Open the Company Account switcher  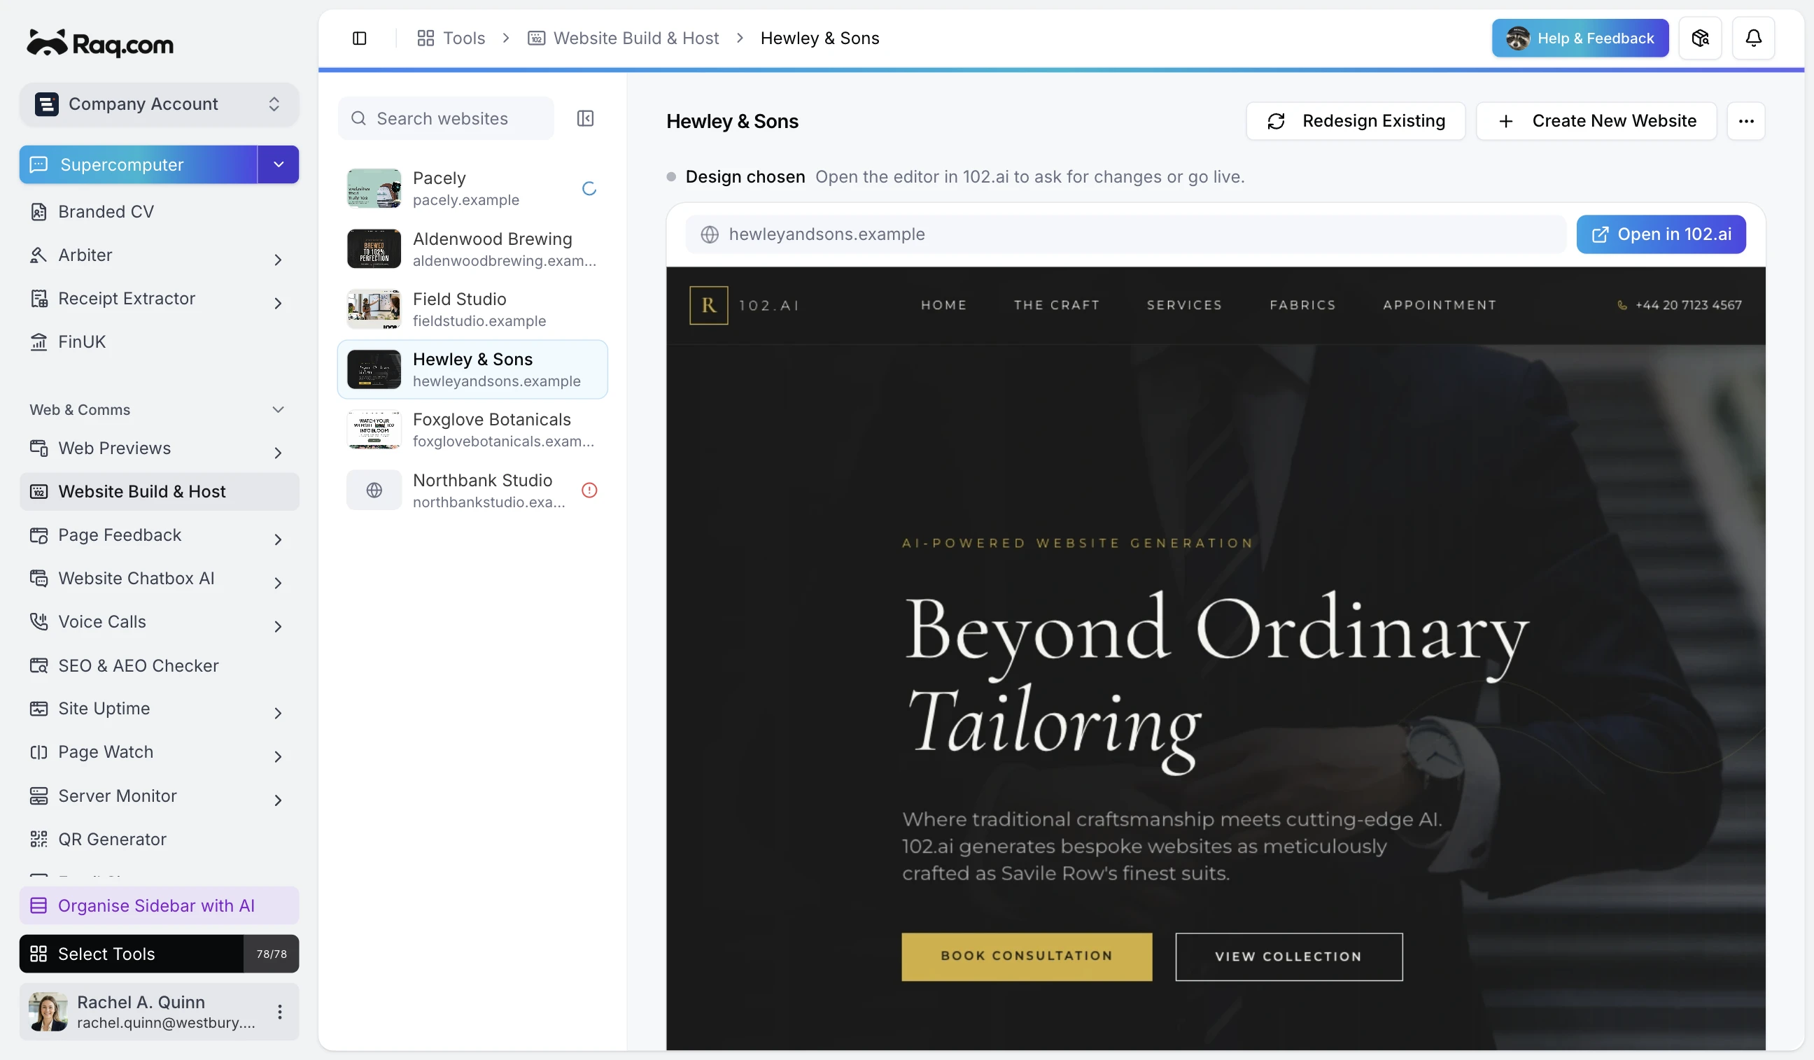(159, 104)
